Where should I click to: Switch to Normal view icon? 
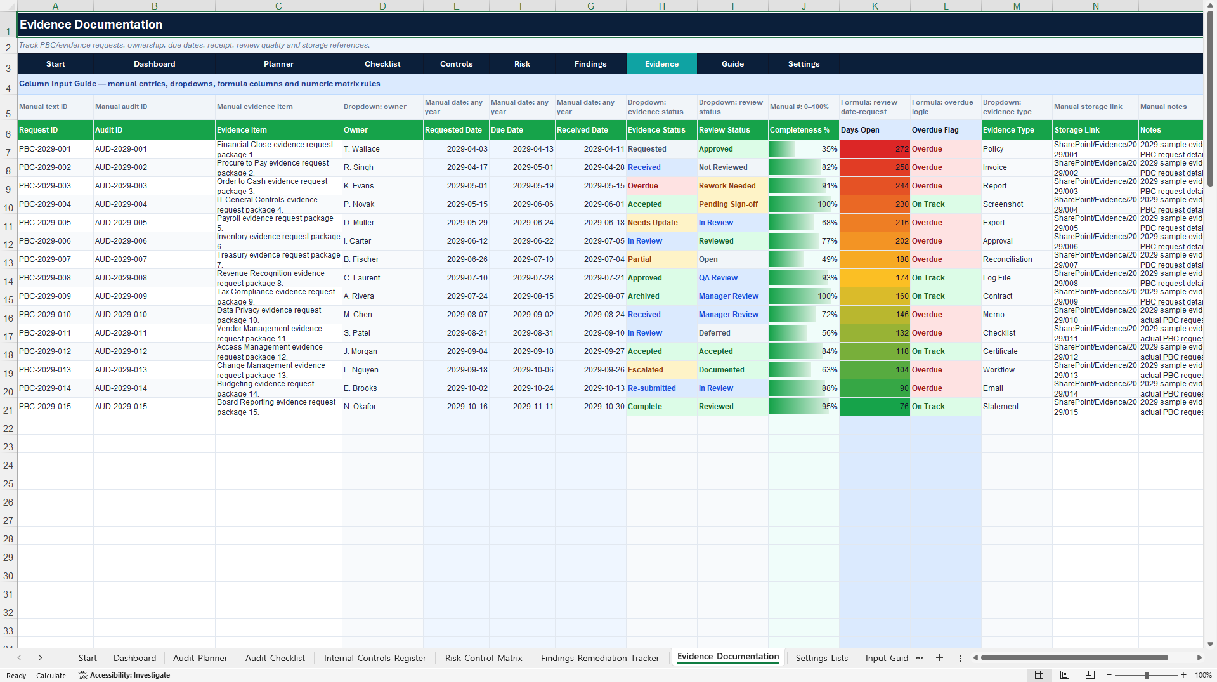pyautogui.click(x=1039, y=675)
